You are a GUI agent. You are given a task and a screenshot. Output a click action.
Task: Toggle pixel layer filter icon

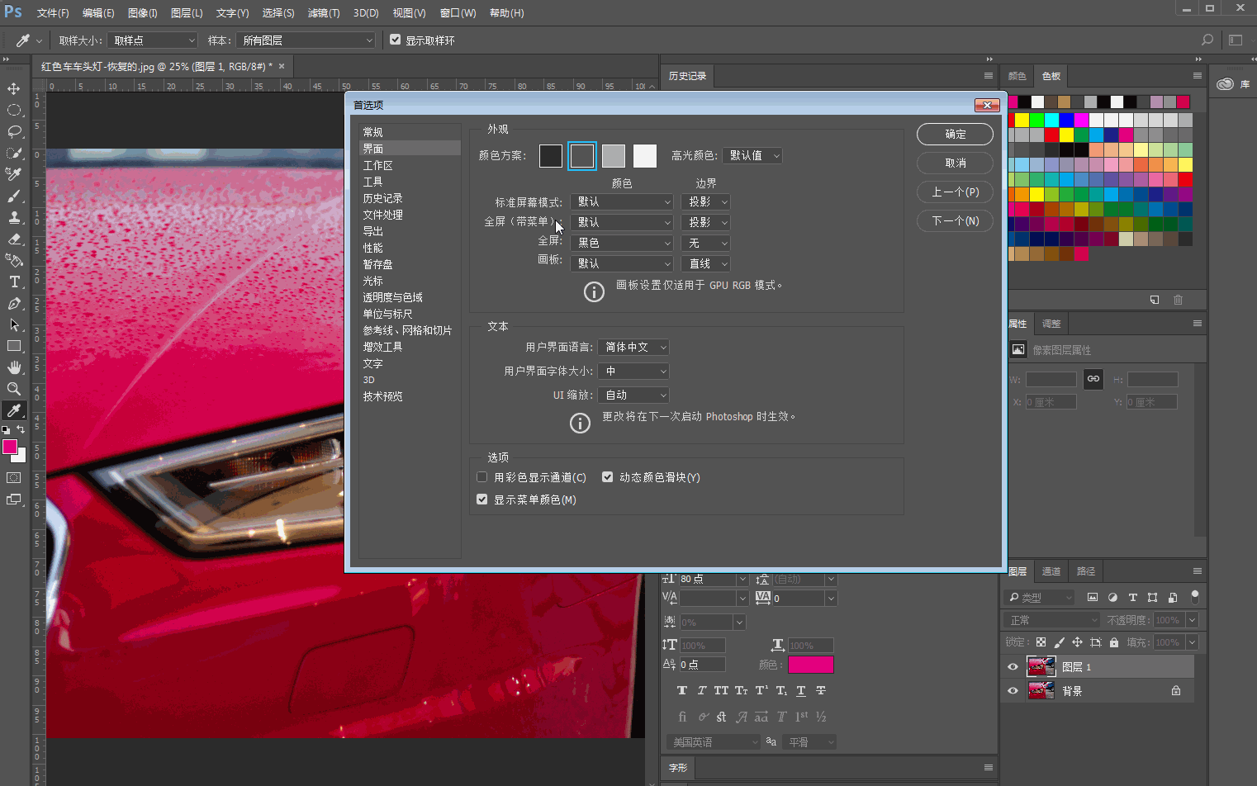coord(1093,597)
